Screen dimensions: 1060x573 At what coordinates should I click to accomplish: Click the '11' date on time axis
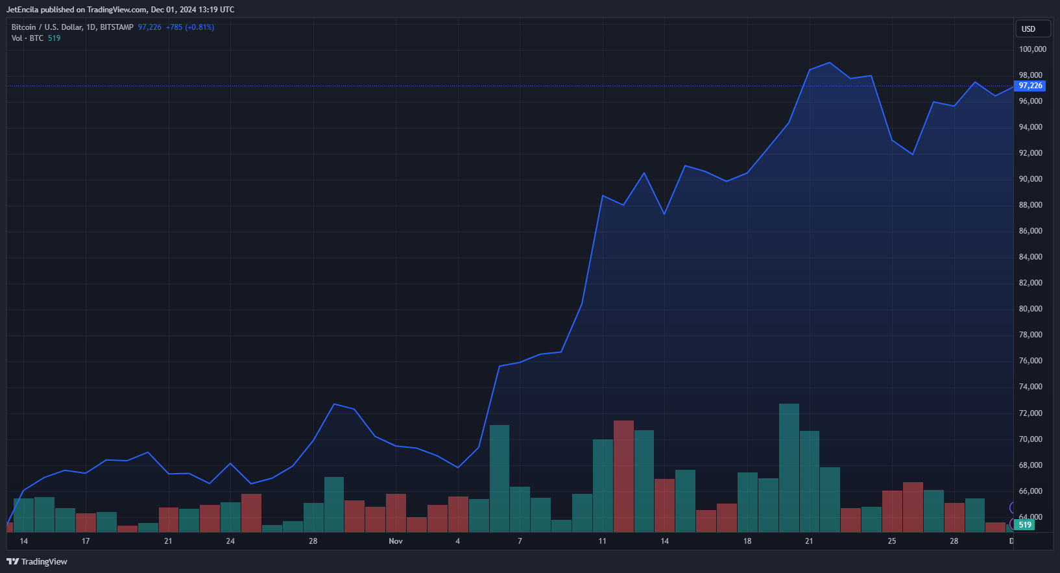pos(603,541)
